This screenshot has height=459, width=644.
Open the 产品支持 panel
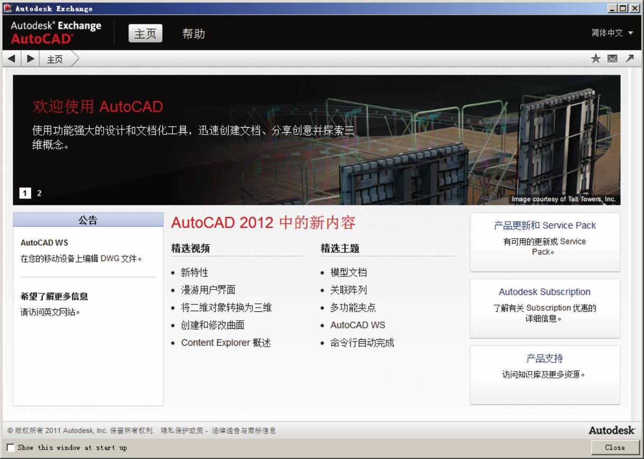pos(545,375)
